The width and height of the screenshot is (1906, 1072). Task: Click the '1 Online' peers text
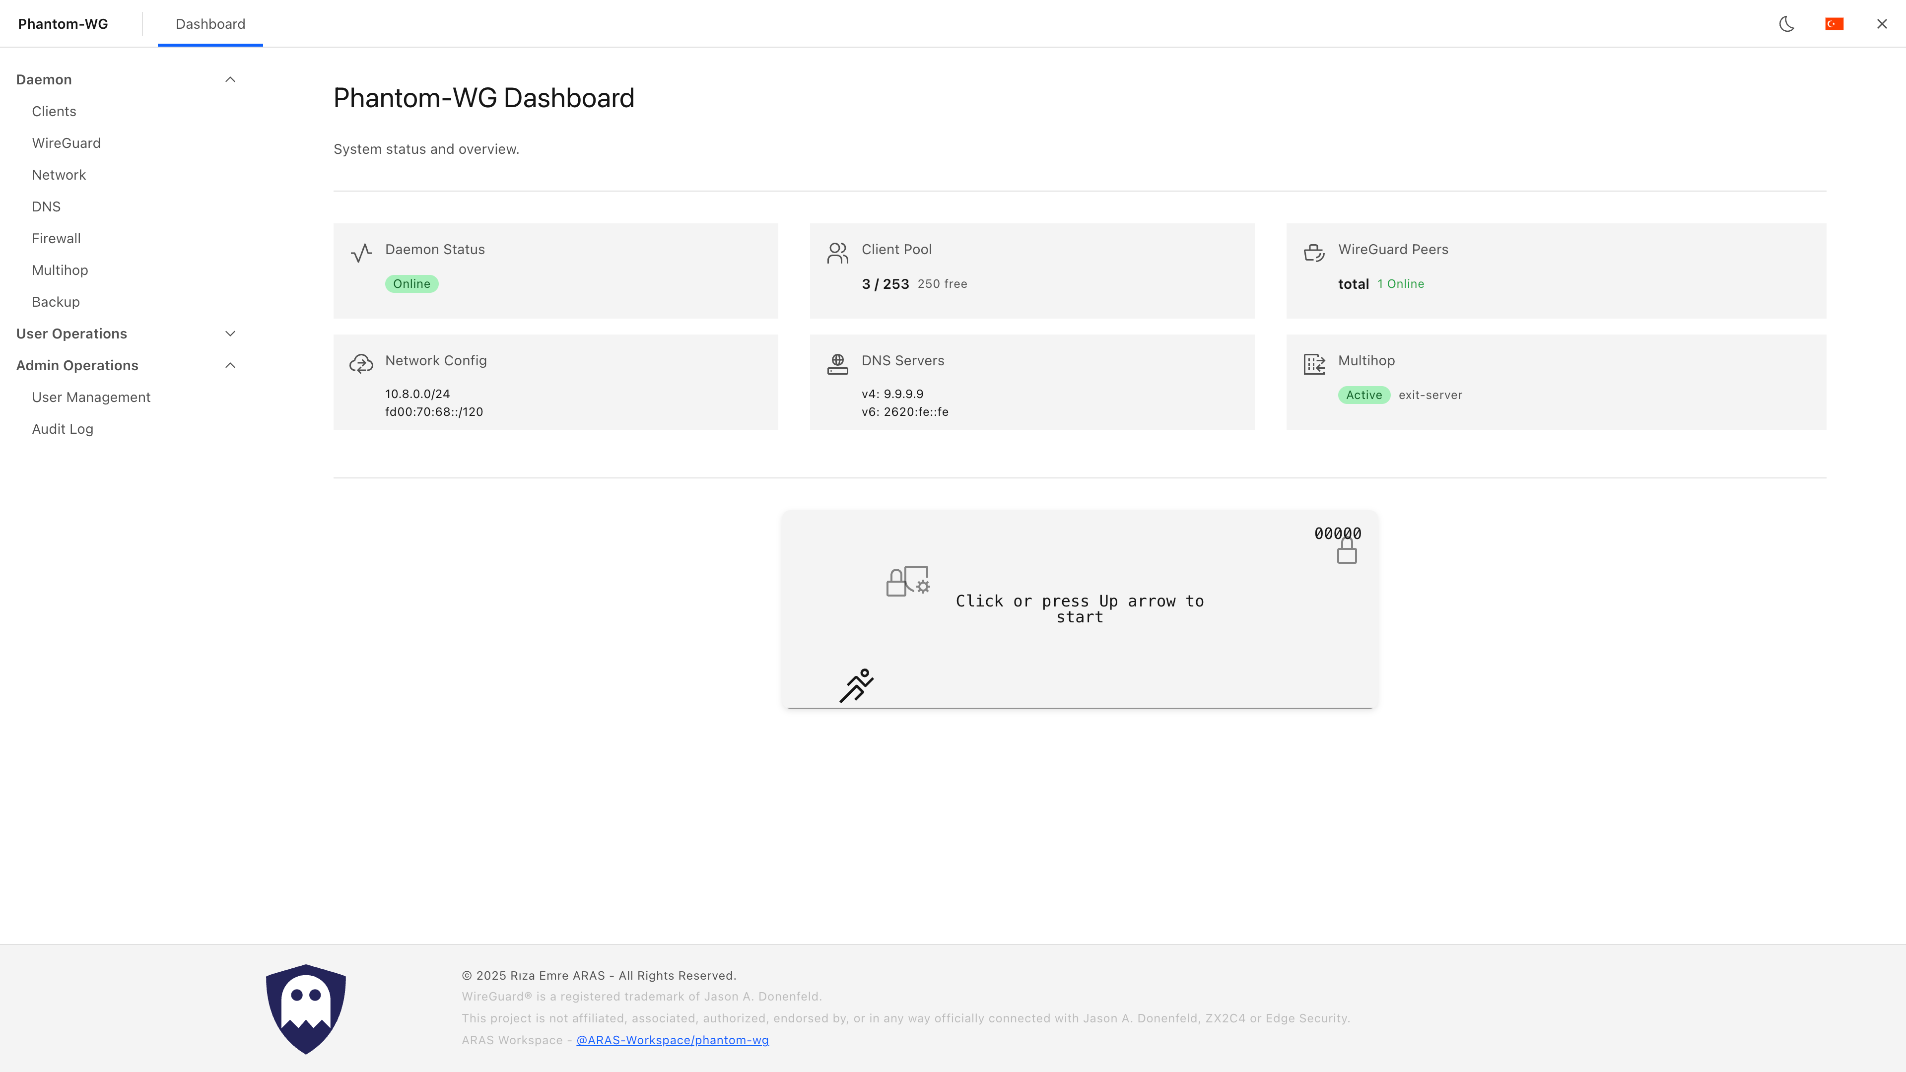pyautogui.click(x=1401, y=284)
